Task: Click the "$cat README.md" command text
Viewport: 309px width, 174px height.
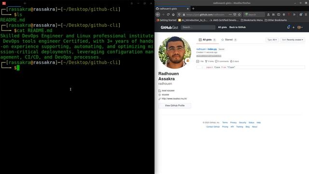Action: (x=33, y=30)
